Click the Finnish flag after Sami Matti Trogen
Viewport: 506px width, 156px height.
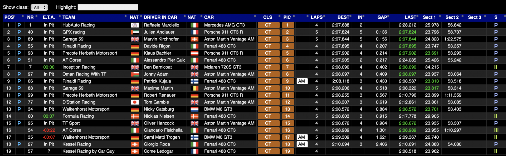pyautogui.click(x=194, y=137)
